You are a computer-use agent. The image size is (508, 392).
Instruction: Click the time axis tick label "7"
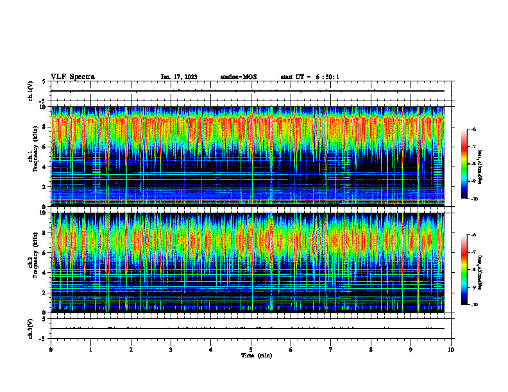(331, 350)
